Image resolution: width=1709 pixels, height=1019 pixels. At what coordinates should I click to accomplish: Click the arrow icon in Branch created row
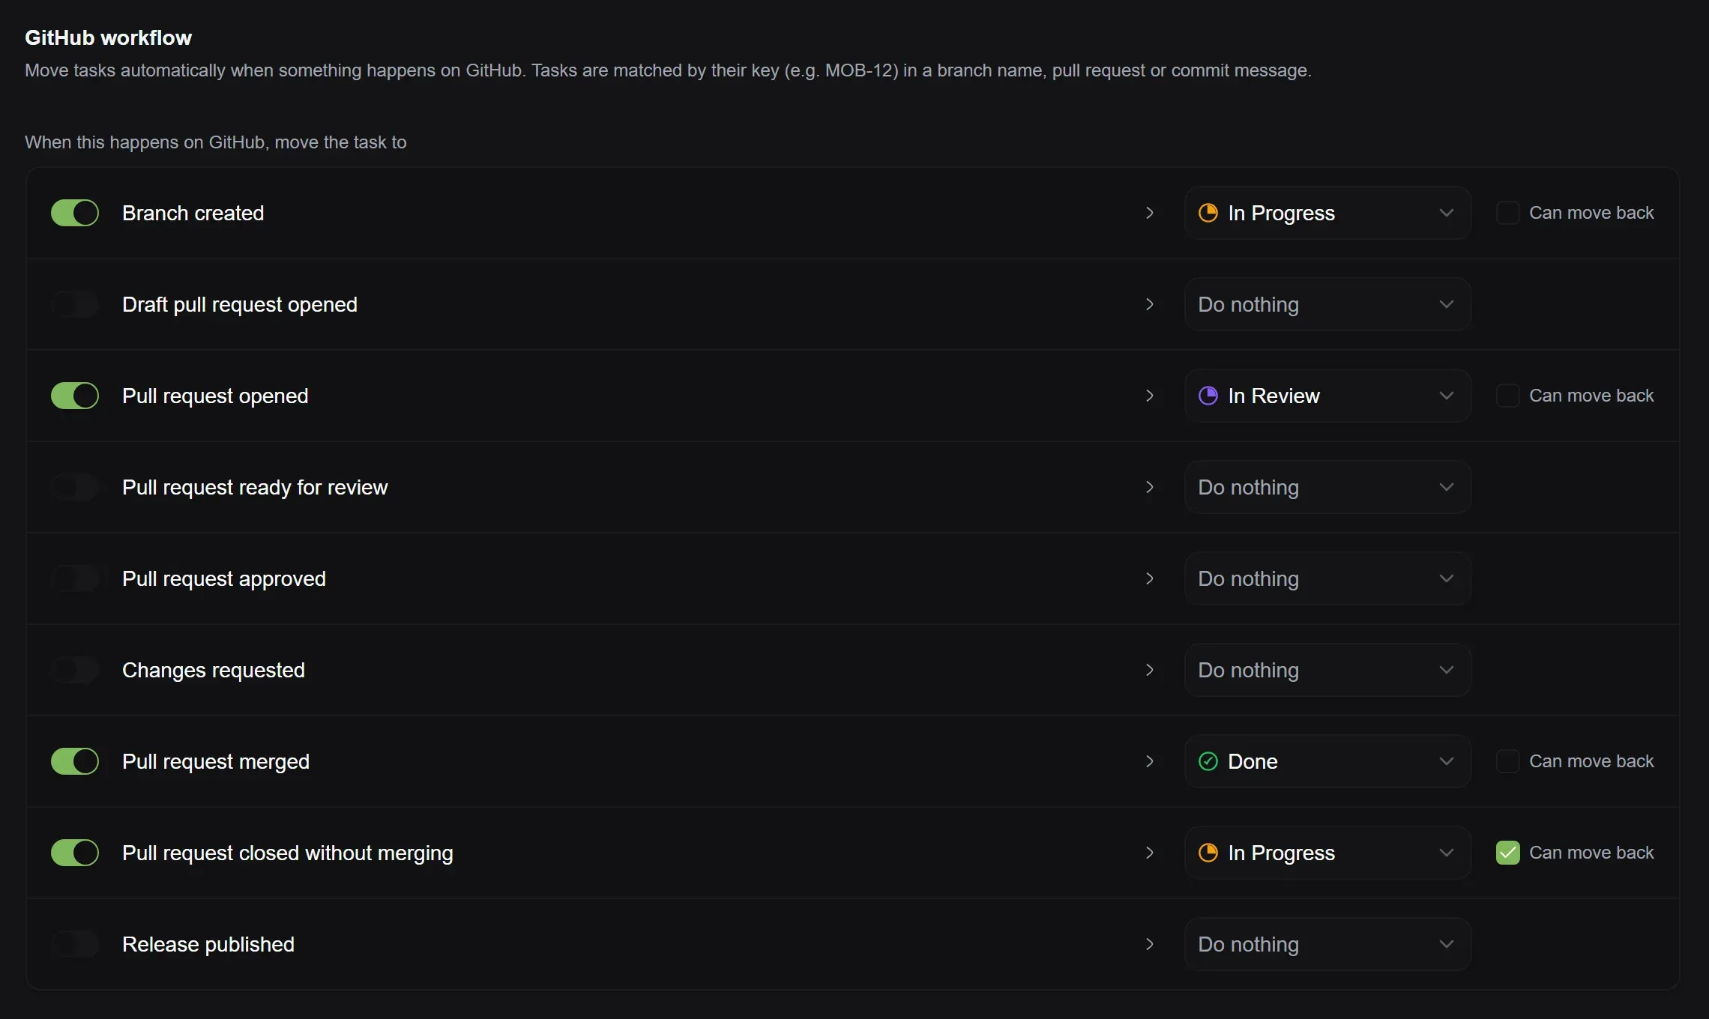(1150, 213)
